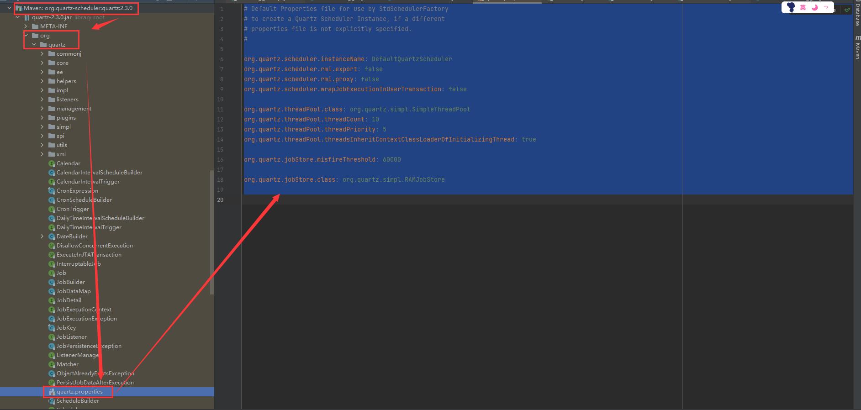
Task: Expand the META-INF folder
Action: (x=26, y=26)
